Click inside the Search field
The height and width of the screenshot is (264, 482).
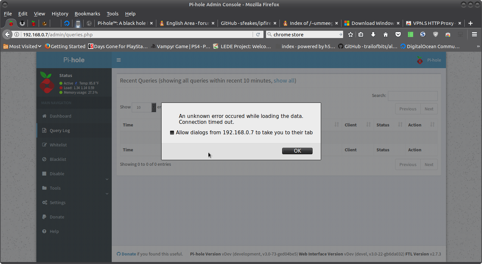[413, 96]
